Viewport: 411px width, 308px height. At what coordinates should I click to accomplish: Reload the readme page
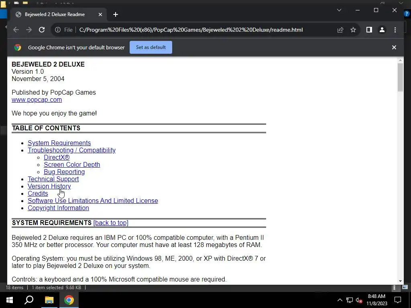tap(42, 30)
